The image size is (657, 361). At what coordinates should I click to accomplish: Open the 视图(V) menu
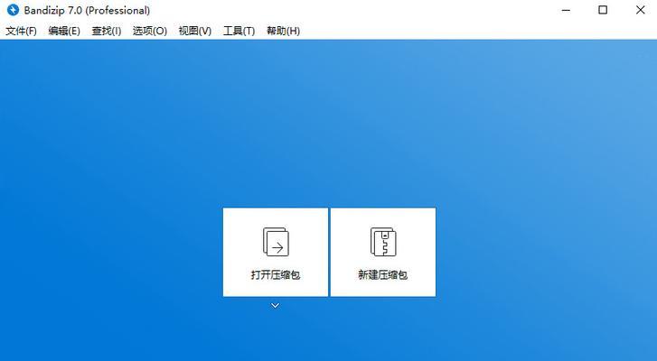(x=195, y=31)
